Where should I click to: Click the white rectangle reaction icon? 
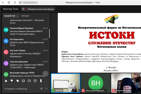[41, 81]
